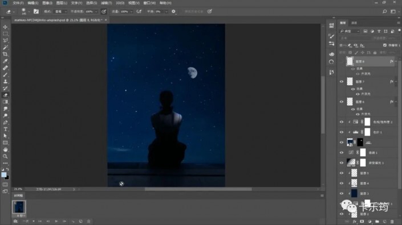Select the Dodge tool
Screen dimensions: 402x225
point(5,116)
